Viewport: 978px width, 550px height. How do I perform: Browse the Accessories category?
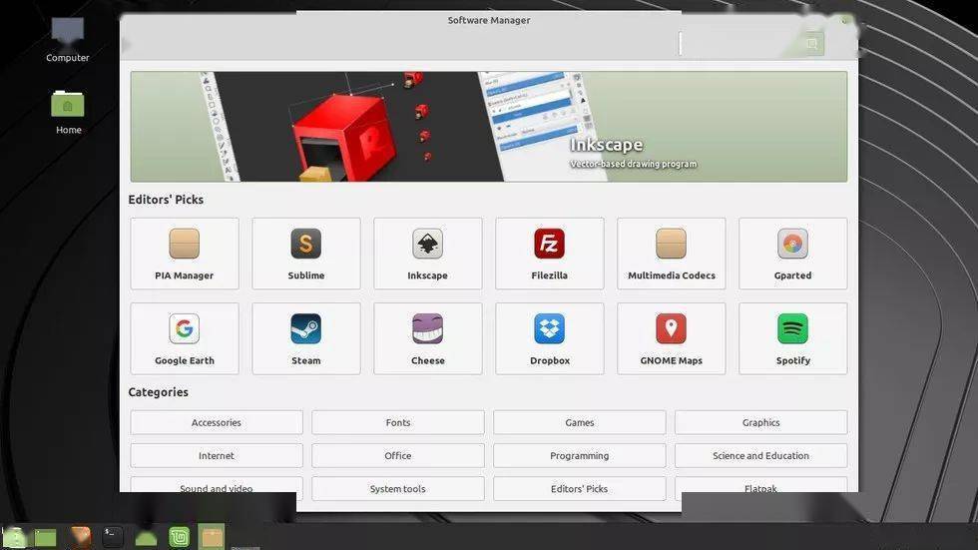click(217, 422)
